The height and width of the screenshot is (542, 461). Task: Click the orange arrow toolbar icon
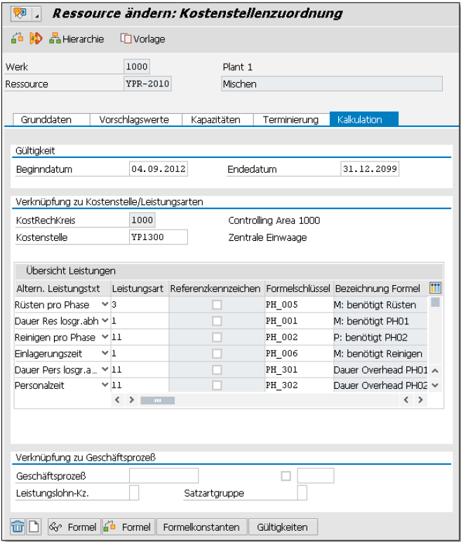(x=35, y=39)
